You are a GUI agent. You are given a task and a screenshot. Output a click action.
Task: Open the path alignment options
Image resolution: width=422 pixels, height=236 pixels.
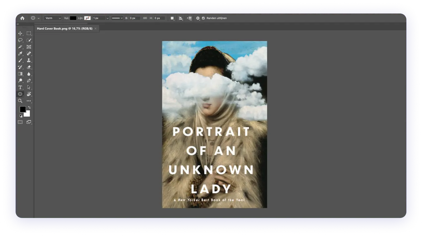click(180, 18)
